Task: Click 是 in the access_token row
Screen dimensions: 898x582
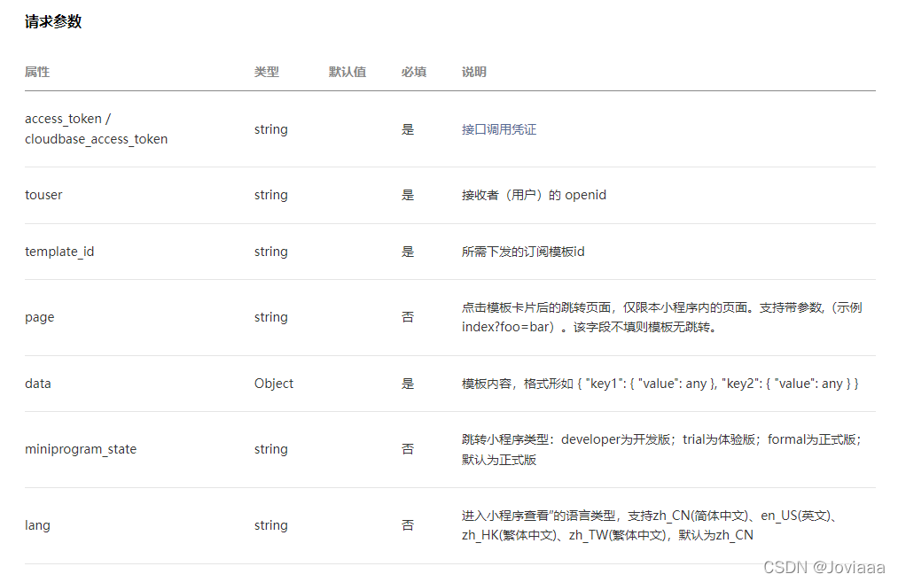Action: 408,129
